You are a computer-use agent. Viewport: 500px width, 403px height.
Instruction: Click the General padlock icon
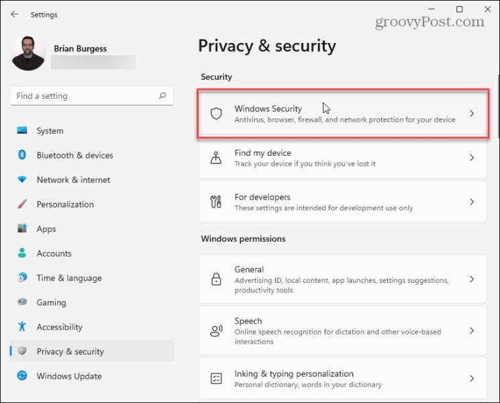click(216, 279)
